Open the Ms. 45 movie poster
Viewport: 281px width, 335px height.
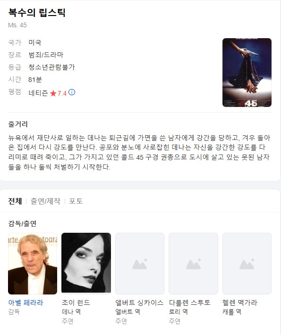247,73
